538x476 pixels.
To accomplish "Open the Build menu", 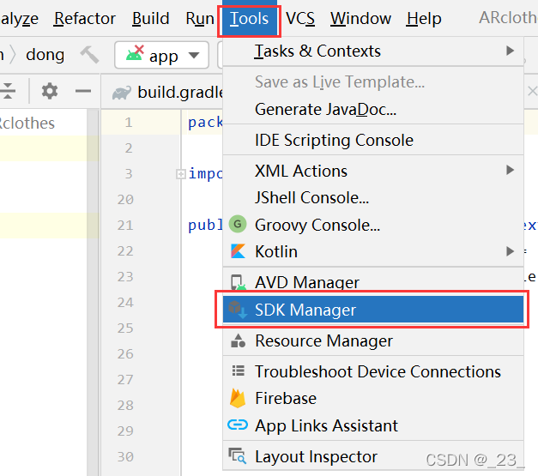I will coord(151,19).
